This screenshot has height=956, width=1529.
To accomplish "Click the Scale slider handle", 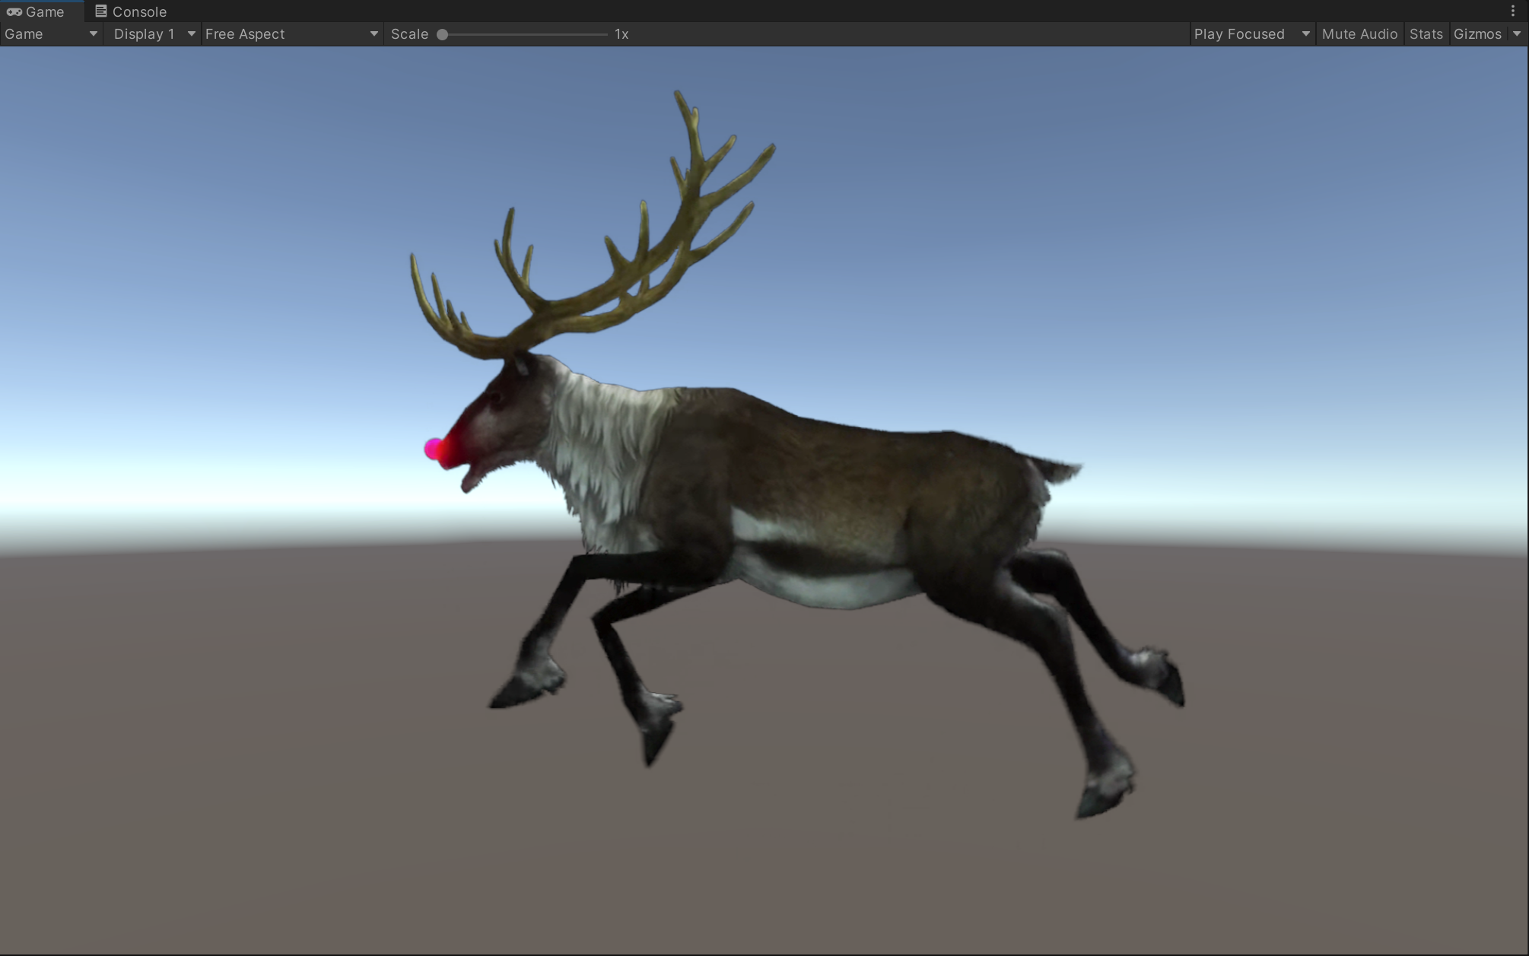I will [x=442, y=34].
